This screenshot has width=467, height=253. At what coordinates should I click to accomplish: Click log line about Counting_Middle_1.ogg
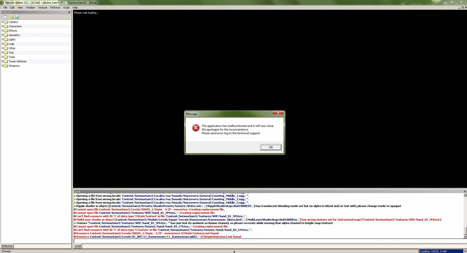point(161,196)
